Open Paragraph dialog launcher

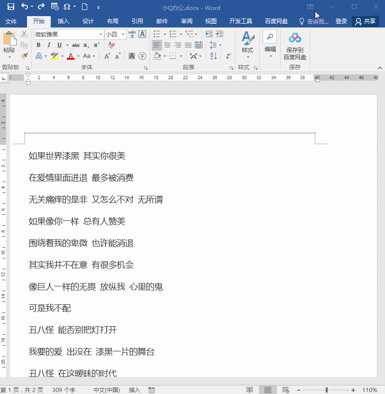231,68
